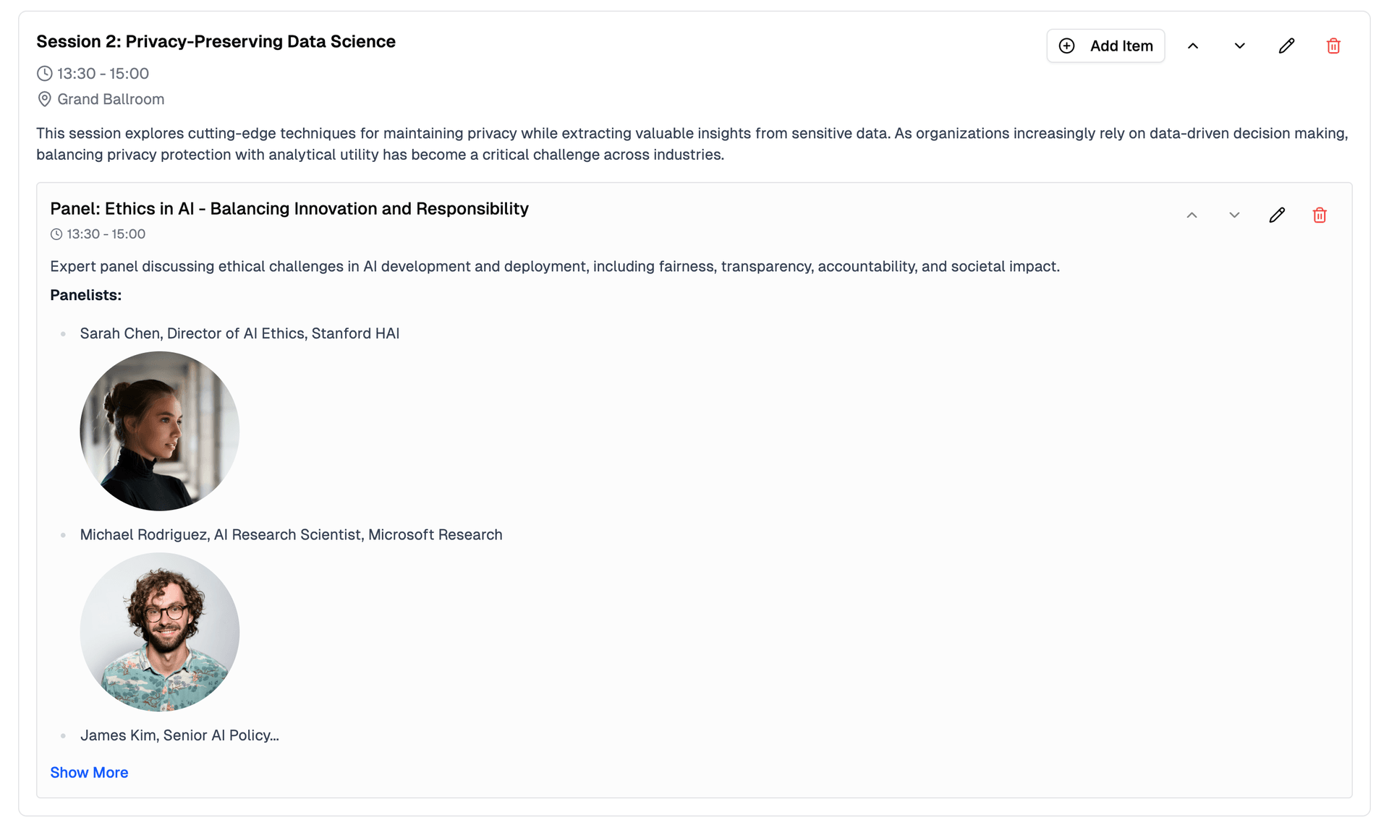Viewport: 1389px width, 825px height.
Task: Select the Session 2 title heading
Action: point(216,41)
